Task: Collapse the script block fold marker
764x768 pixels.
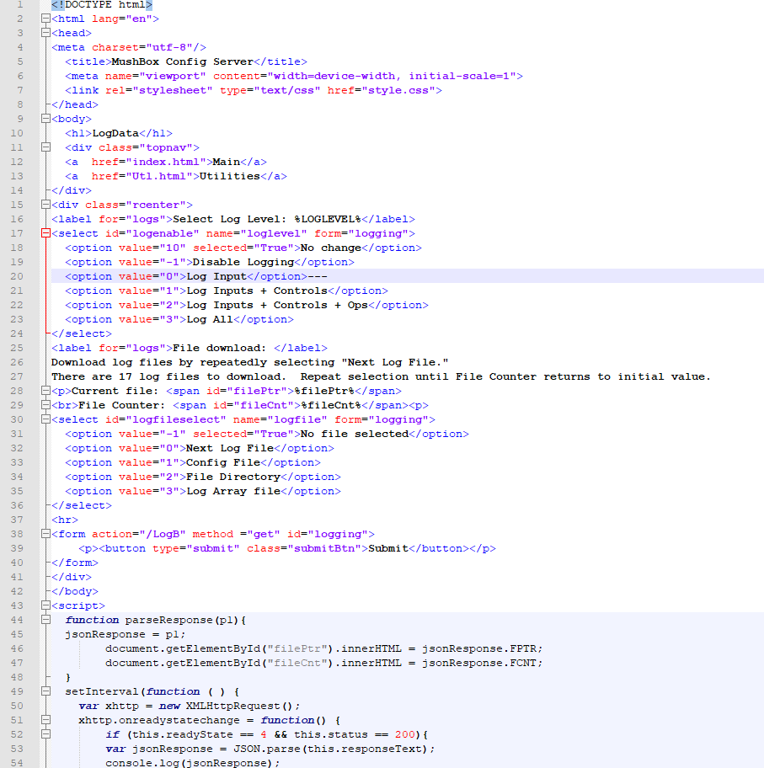Action: point(45,605)
